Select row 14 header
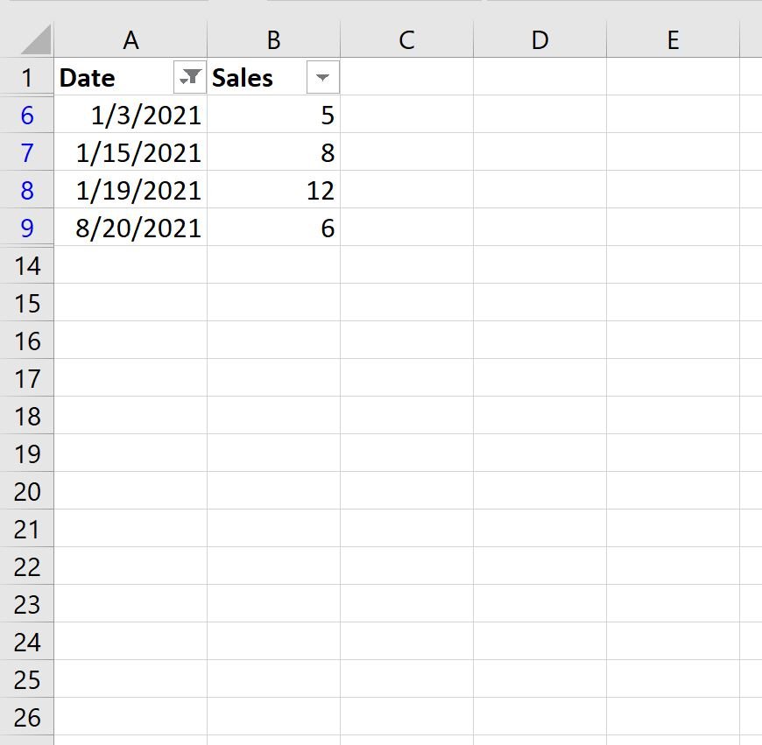762x745 pixels. click(27, 265)
